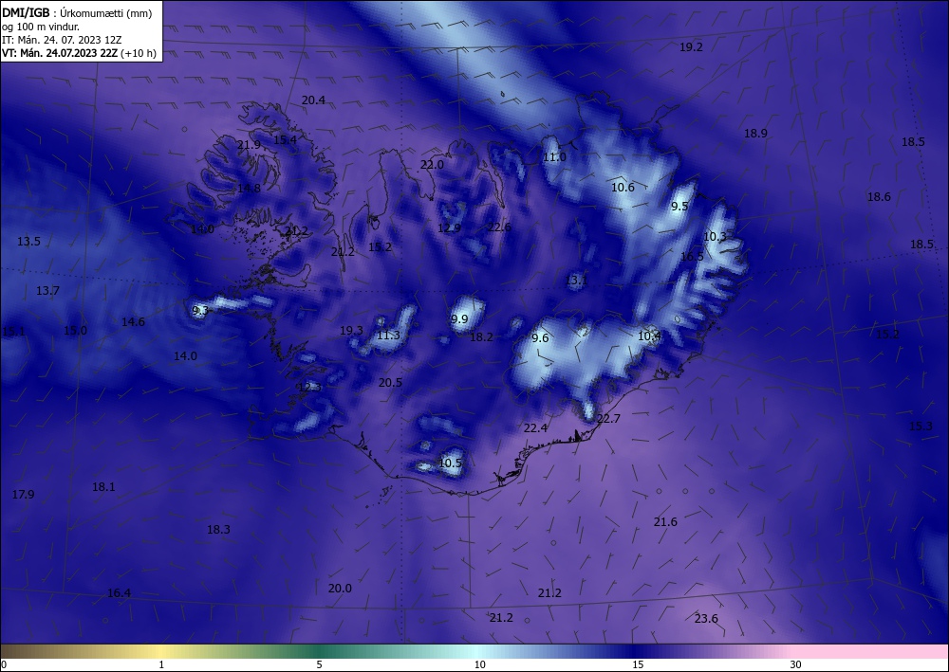Click the 14.6 value west of Snæfellsnes

click(133, 322)
